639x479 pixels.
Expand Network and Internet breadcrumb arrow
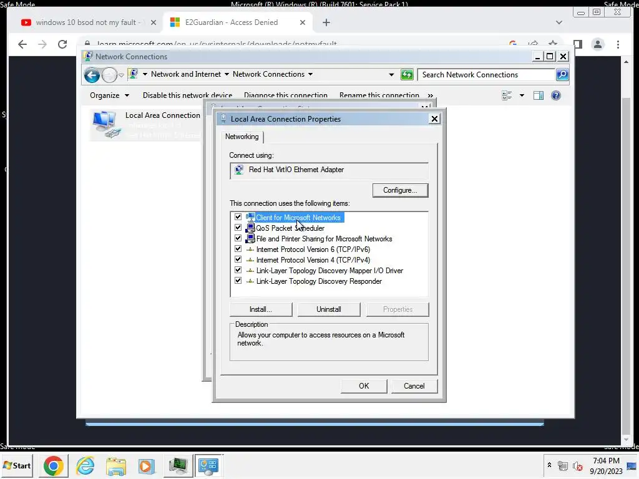pyautogui.click(x=227, y=74)
